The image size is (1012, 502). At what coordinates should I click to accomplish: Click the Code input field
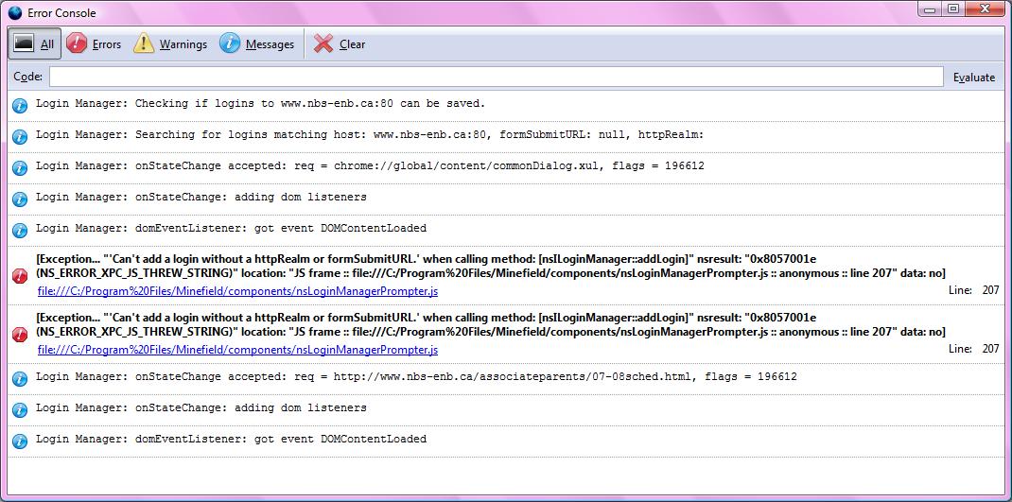[496, 77]
